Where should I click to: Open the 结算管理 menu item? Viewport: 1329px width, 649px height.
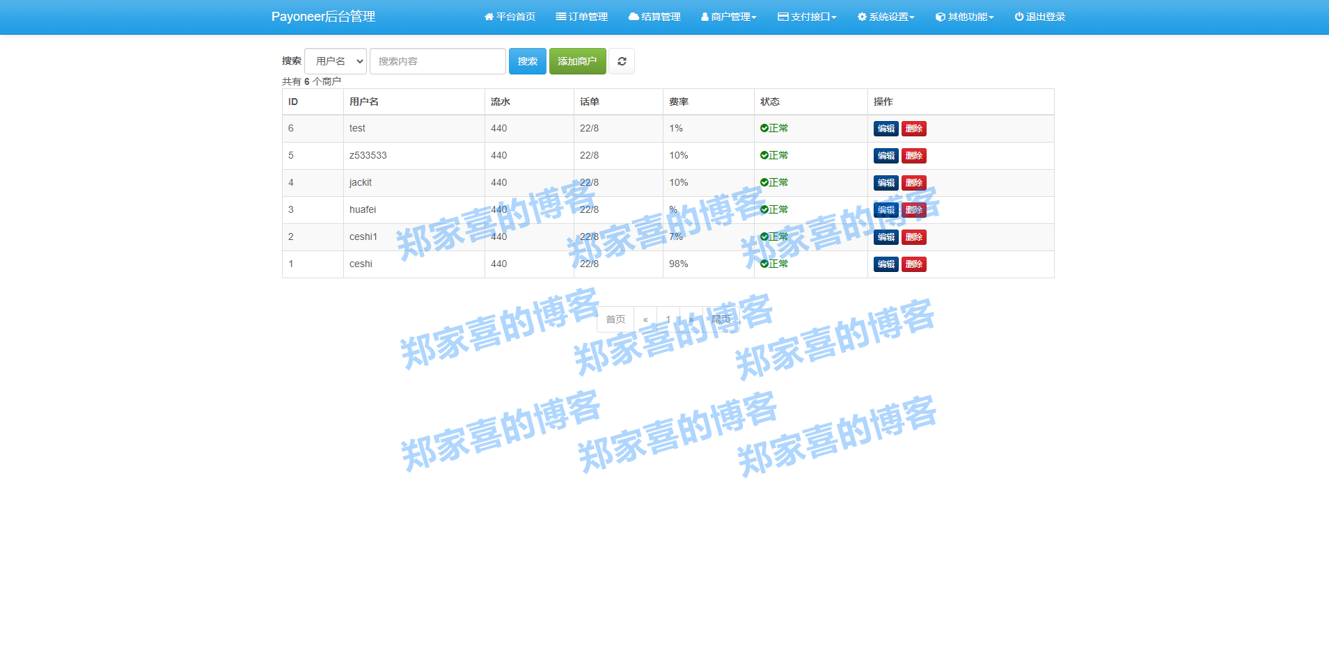(654, 17)
